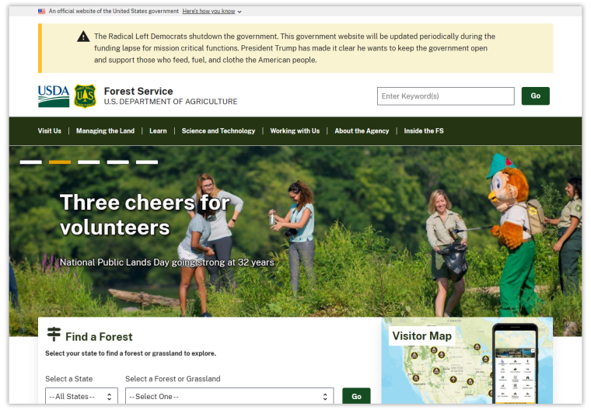Open the All States dropdown
The image size is (591, 410).
tap(82, 396)
